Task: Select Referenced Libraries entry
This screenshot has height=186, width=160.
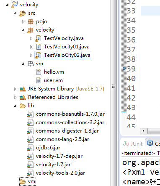Action: tap(53, 97)
